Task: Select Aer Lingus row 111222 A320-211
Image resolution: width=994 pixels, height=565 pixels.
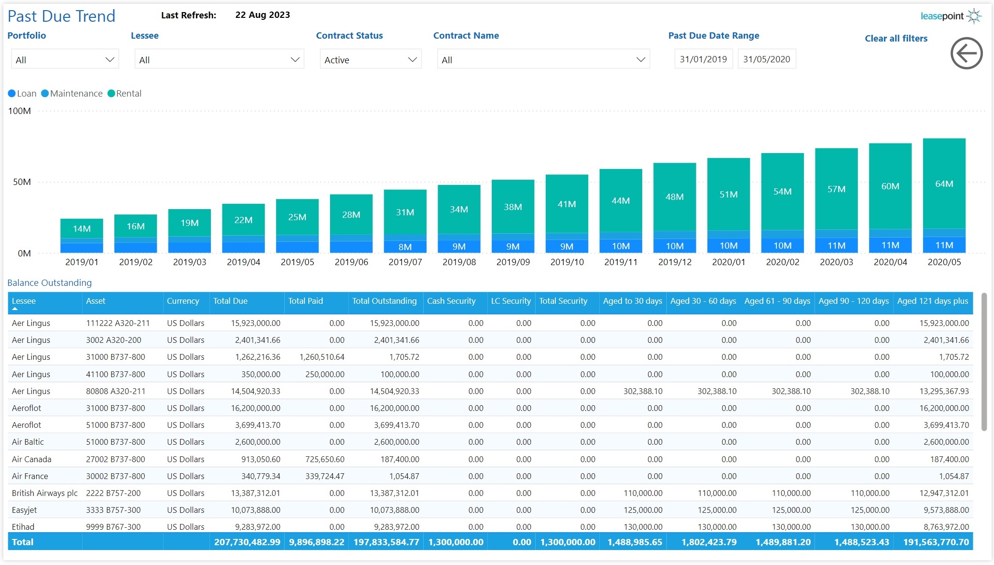Action: [490, 323]
